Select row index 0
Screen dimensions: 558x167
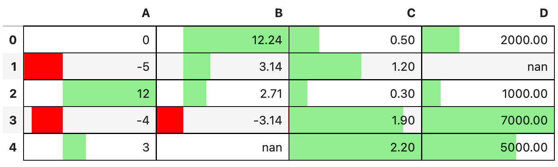(x=13, y=40)
